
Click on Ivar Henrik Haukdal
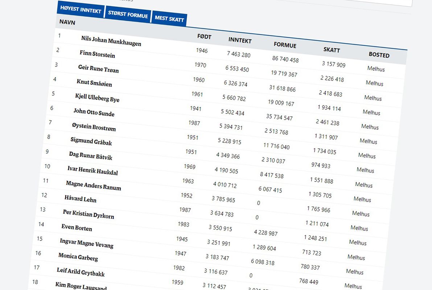[92, 170]
